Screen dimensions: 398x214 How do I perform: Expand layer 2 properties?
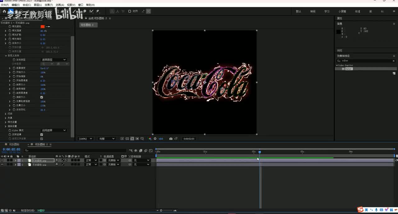pos(15,164)
